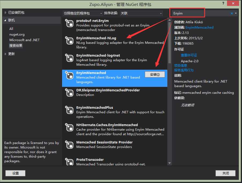Click the download count 196065
The height and width of the screenshot is (183, 242).
(x=188, y=44)
